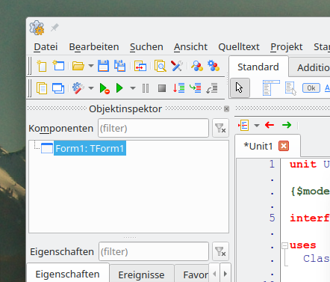The height and width of the screenshot is (282, 330).
Task: Toggle between form and unit view
Action: point(140,66)
